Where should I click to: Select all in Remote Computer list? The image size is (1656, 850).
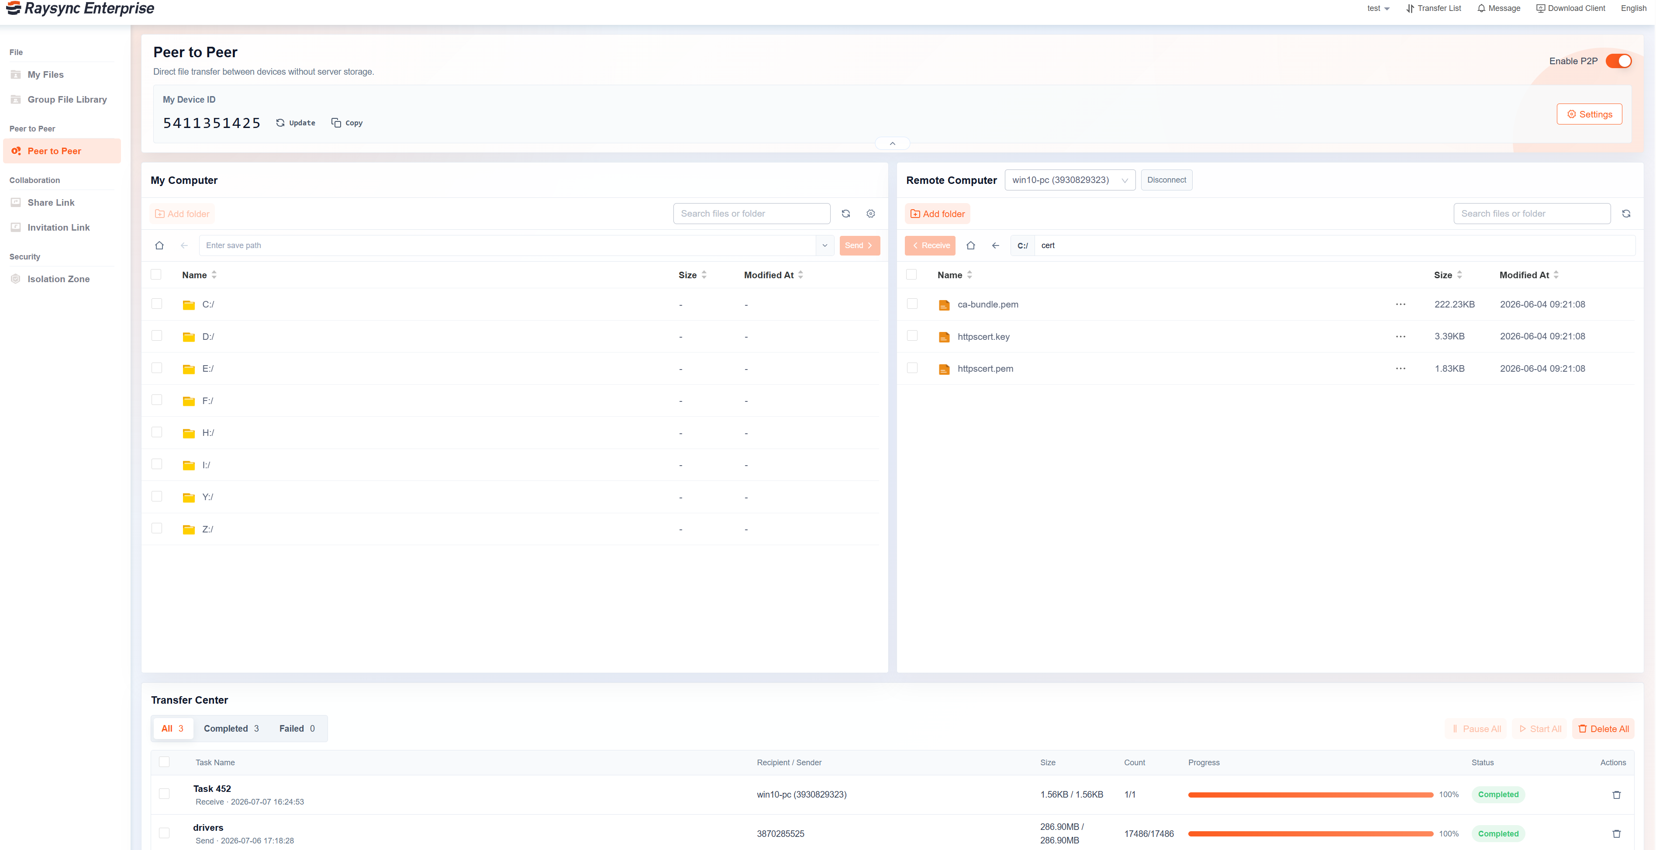point(911,275)
